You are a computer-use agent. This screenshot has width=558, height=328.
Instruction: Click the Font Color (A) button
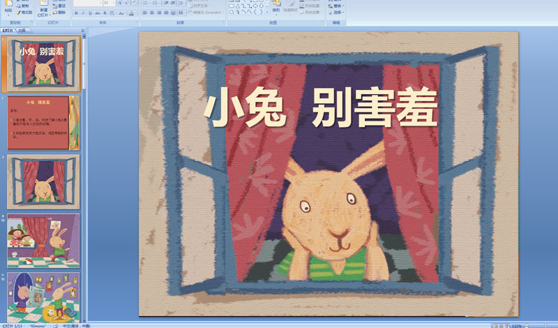coord(131,13)
